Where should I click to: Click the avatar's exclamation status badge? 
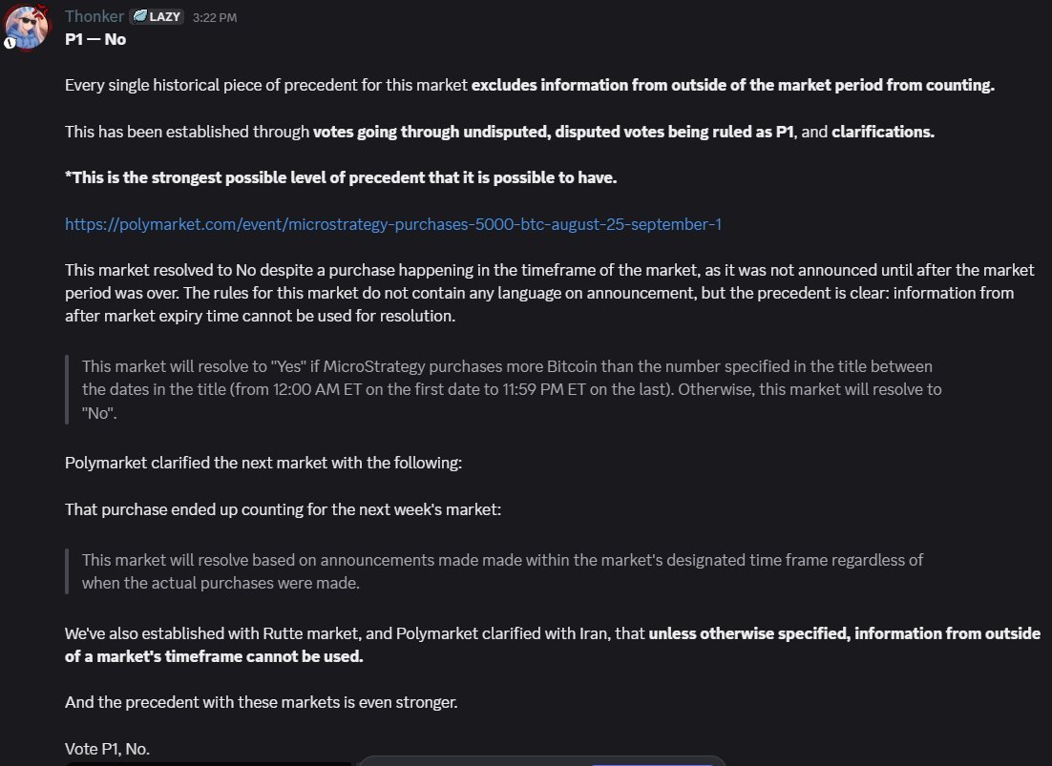(10, 43)
